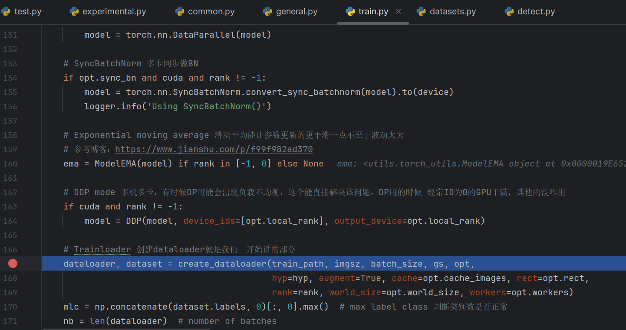Viewport: 626px width, 330px height.
Task: Click the Python icon on detect.py tab
Action: click(x=509, y=12)
